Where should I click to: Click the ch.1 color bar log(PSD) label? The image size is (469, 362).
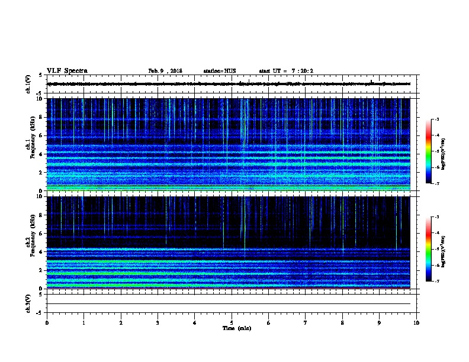click(444, 154)
